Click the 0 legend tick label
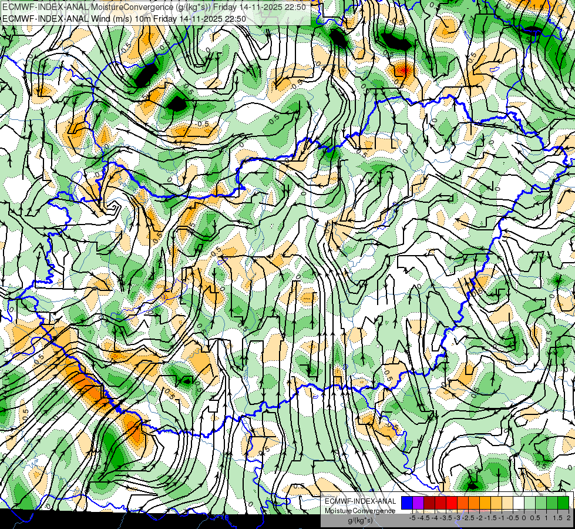The image size is (575, 529). [x=524, y=518]
